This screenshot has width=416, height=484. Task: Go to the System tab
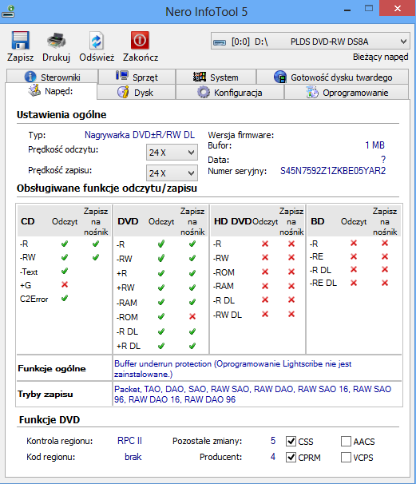point(216,77)
